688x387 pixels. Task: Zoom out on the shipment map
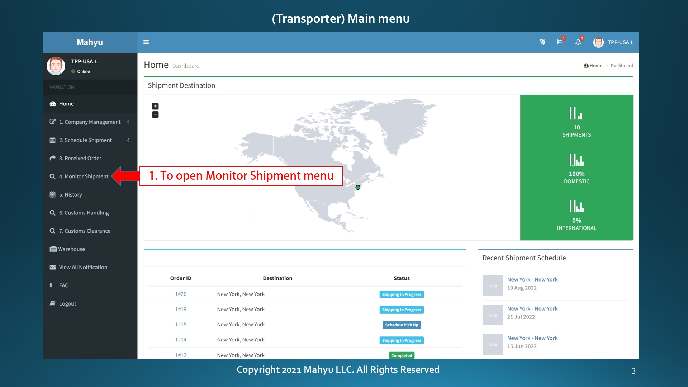(x=155, y=114)
